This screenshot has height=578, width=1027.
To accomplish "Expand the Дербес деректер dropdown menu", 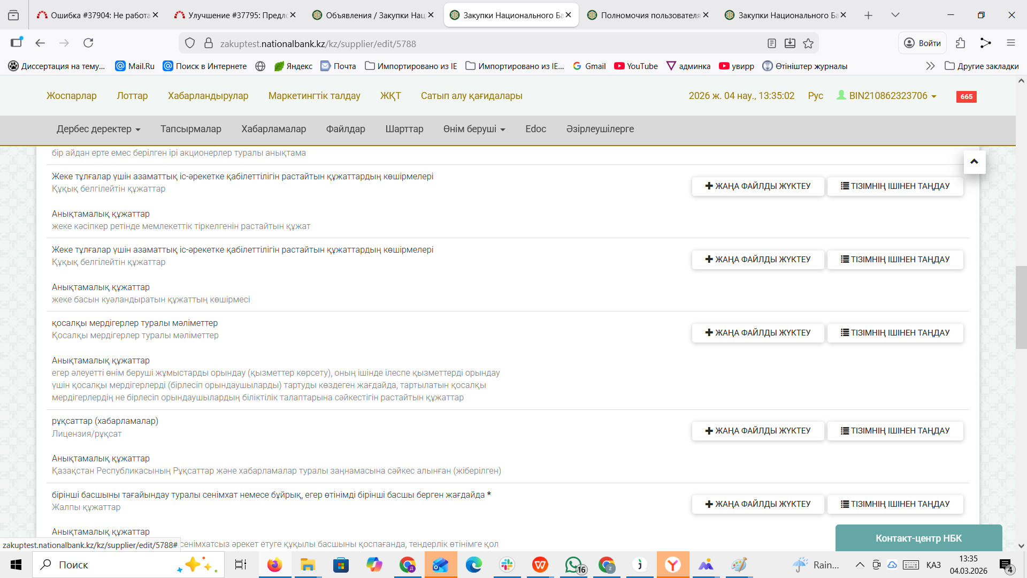I will 98,129.
